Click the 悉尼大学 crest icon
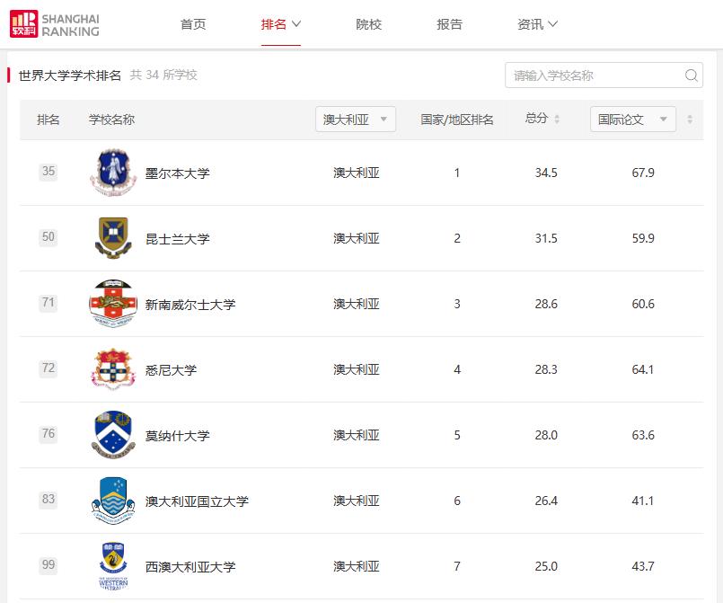 (x=113, y=369)
